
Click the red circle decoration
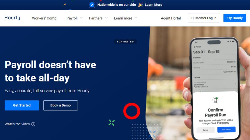tap(132, 111)
